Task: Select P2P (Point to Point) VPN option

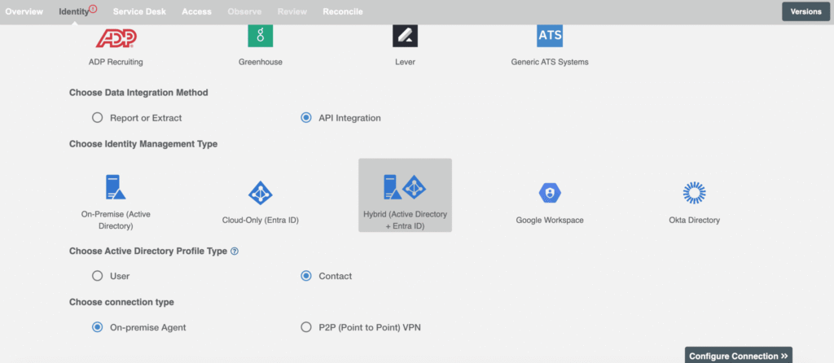Action: pos(306,327)
